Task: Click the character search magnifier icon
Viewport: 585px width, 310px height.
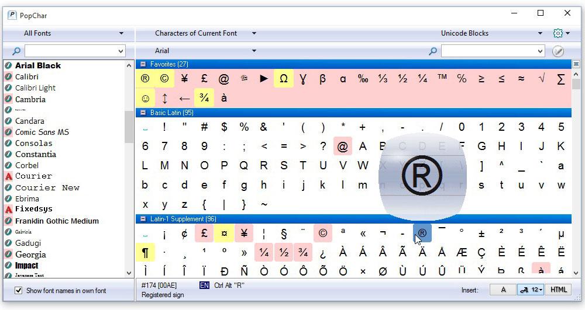Action: pyautogui.click(x=433, y=51)
